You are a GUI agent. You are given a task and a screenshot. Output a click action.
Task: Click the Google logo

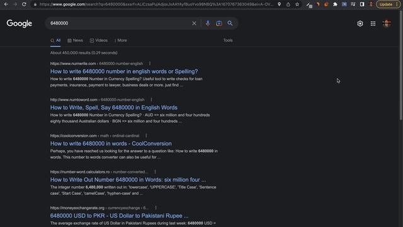click(x=20, y=23)
